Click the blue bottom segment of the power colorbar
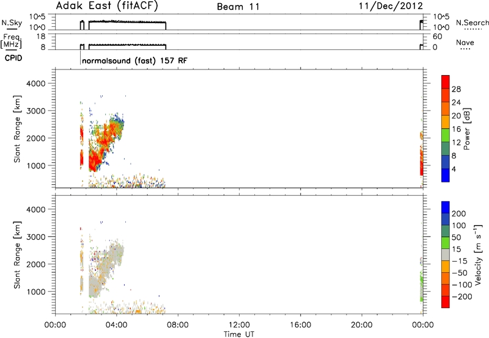 click(446, 175)
